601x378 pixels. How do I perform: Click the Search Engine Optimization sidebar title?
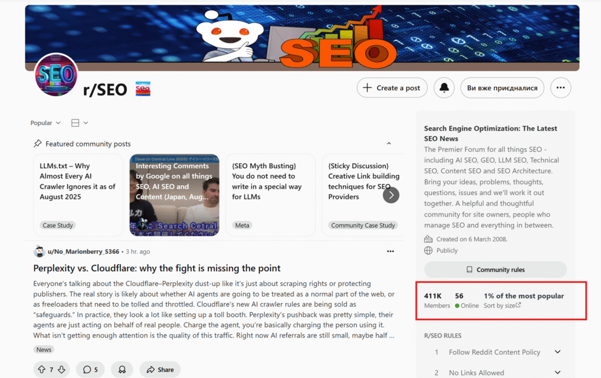[x=491, y=134]
